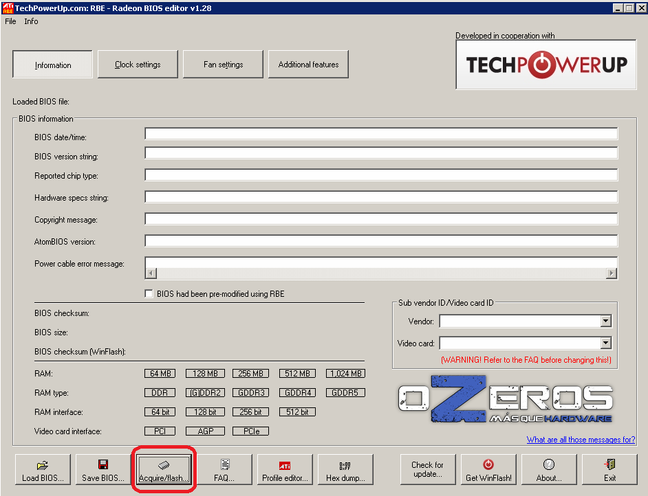Click the PCI video card interface indicator
Viewport: 648px width, 496px height.
pyautogui.click(x=160, y=431)
